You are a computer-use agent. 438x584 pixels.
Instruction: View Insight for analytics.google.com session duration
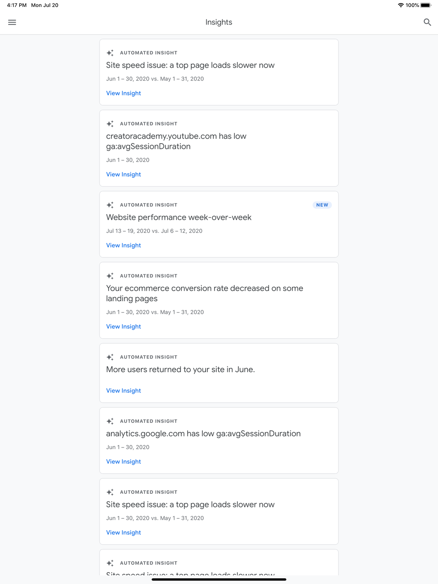click(x=124, y=461)
